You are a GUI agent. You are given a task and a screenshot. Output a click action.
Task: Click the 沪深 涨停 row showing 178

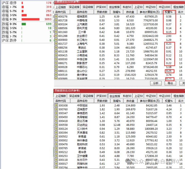click(x=26, y=3)
